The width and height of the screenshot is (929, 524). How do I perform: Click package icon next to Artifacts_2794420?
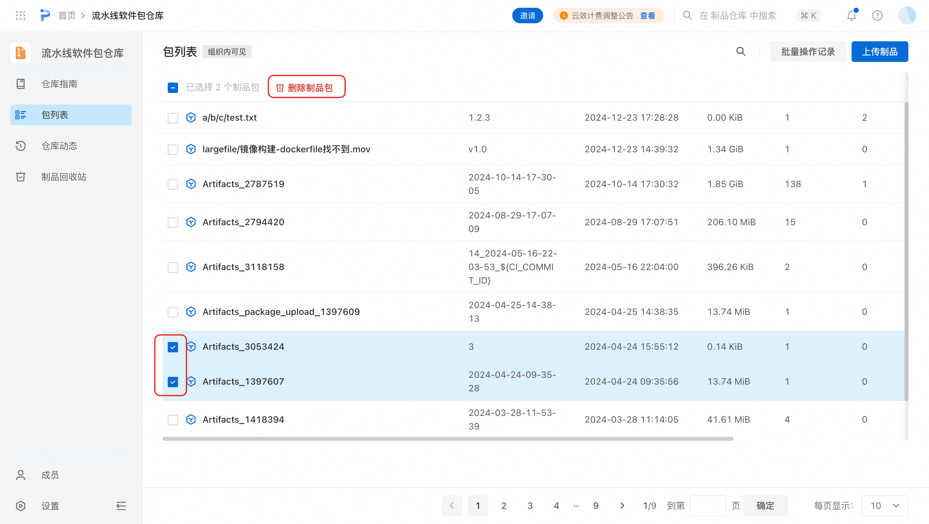pyautogui.click(x=191, y=222)
